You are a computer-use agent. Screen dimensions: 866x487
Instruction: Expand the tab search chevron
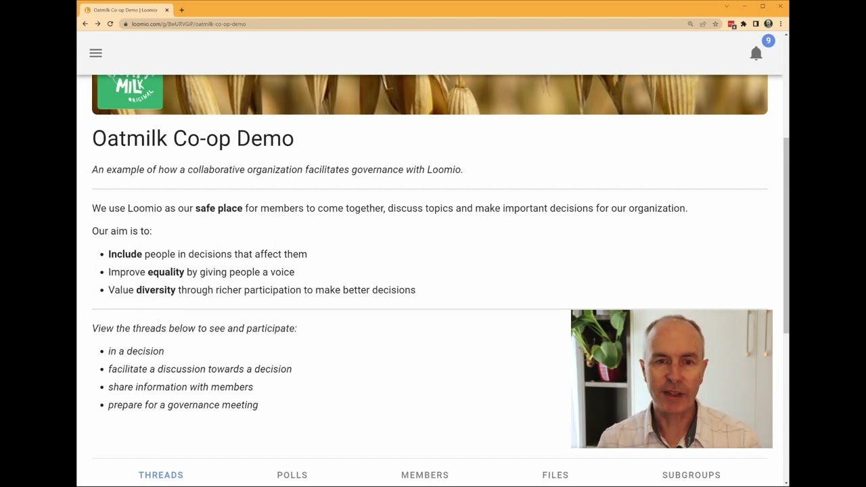click(727, 6)
